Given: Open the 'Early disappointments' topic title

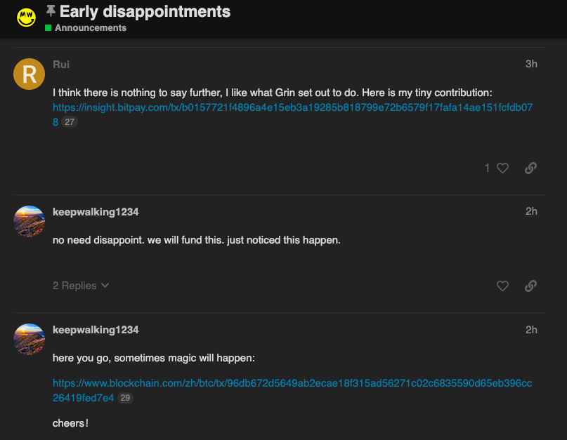Looking at the screenshot, I should pos(145,11).
